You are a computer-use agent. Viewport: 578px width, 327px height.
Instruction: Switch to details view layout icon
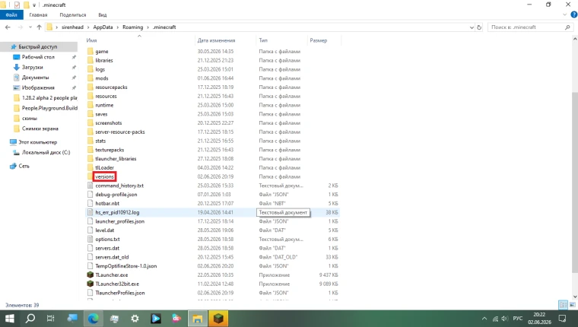(564, 305)
